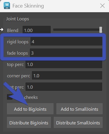Click into the top perc field
This screenshot has width=109, height=134.
pyautogui.click(x=64, y=64)
